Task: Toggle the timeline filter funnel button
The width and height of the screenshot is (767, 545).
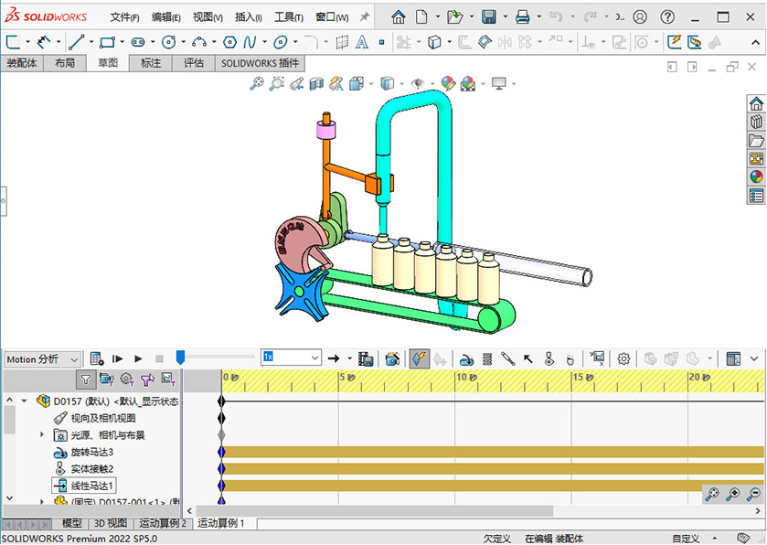Action: coord(85,379)
